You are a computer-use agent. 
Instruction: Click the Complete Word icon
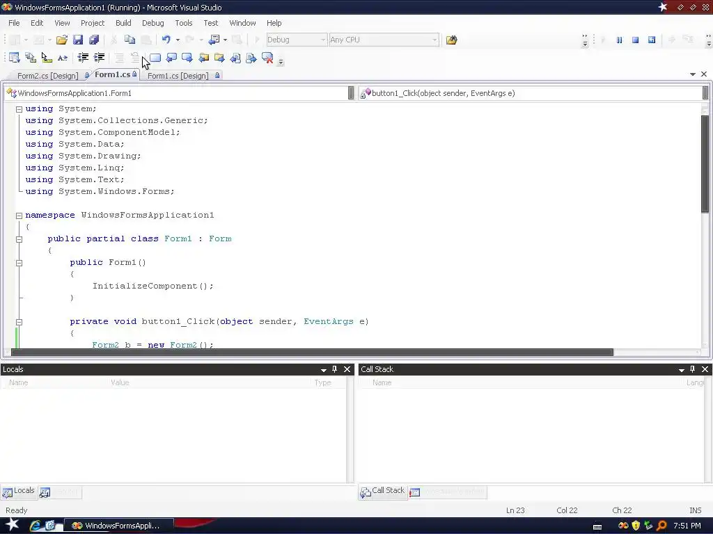(x=62, y=58)
